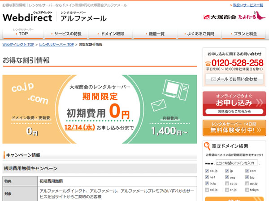Go to Webダイレクト TOP breadcrumb link
The width and height of the screenshot is (269, 201).
(x=18, y=45)
